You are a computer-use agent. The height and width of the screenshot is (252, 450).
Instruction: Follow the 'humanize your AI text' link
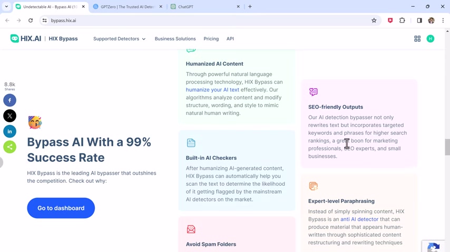point(212,90)
